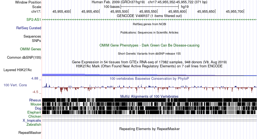Click the OMIM Genes track label

coord(31,49)
